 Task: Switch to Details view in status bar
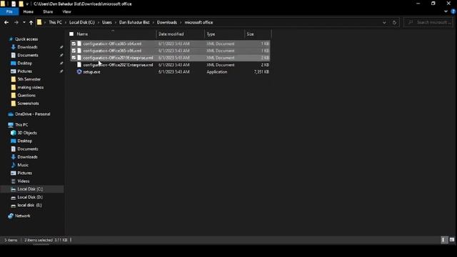coord(443,240)
